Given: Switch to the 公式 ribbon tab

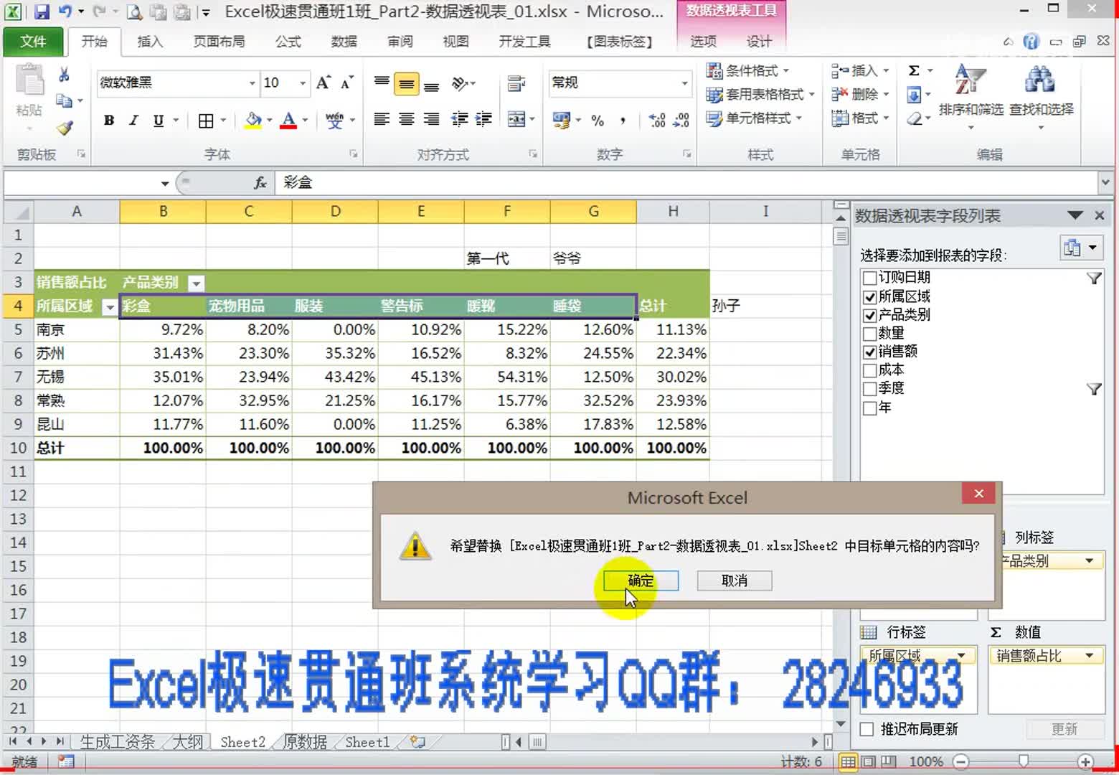Looking at the screenshot, I should click(288, 42).
